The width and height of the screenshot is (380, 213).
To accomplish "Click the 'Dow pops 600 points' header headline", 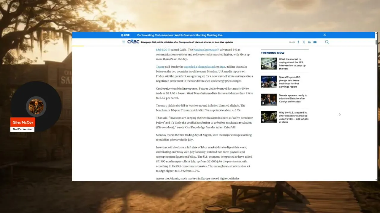I will coord(187,42).
